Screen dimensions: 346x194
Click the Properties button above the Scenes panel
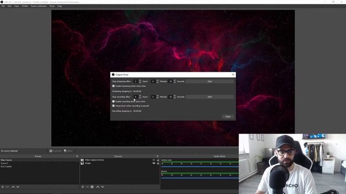[55, 151]
